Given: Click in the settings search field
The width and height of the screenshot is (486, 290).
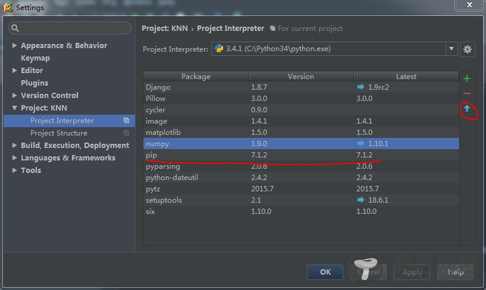Looking at the screenshot, I should tap(70, 28).
